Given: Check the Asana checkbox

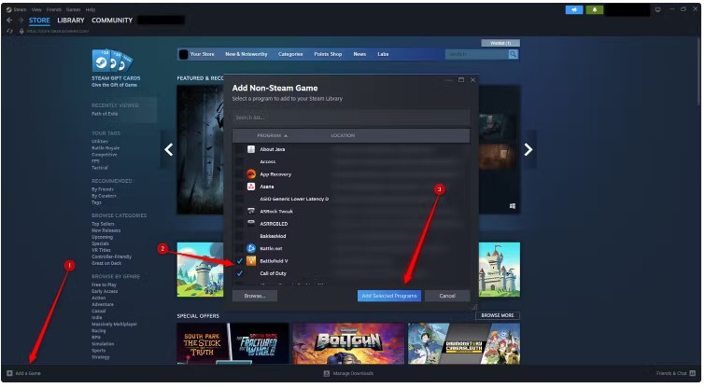Looking at the screenshot, I should [240, 187].
